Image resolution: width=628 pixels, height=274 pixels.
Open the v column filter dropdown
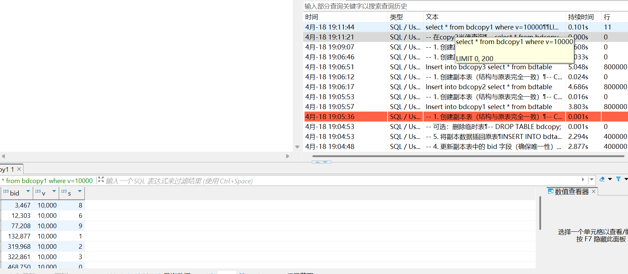[x=54, y=192]
